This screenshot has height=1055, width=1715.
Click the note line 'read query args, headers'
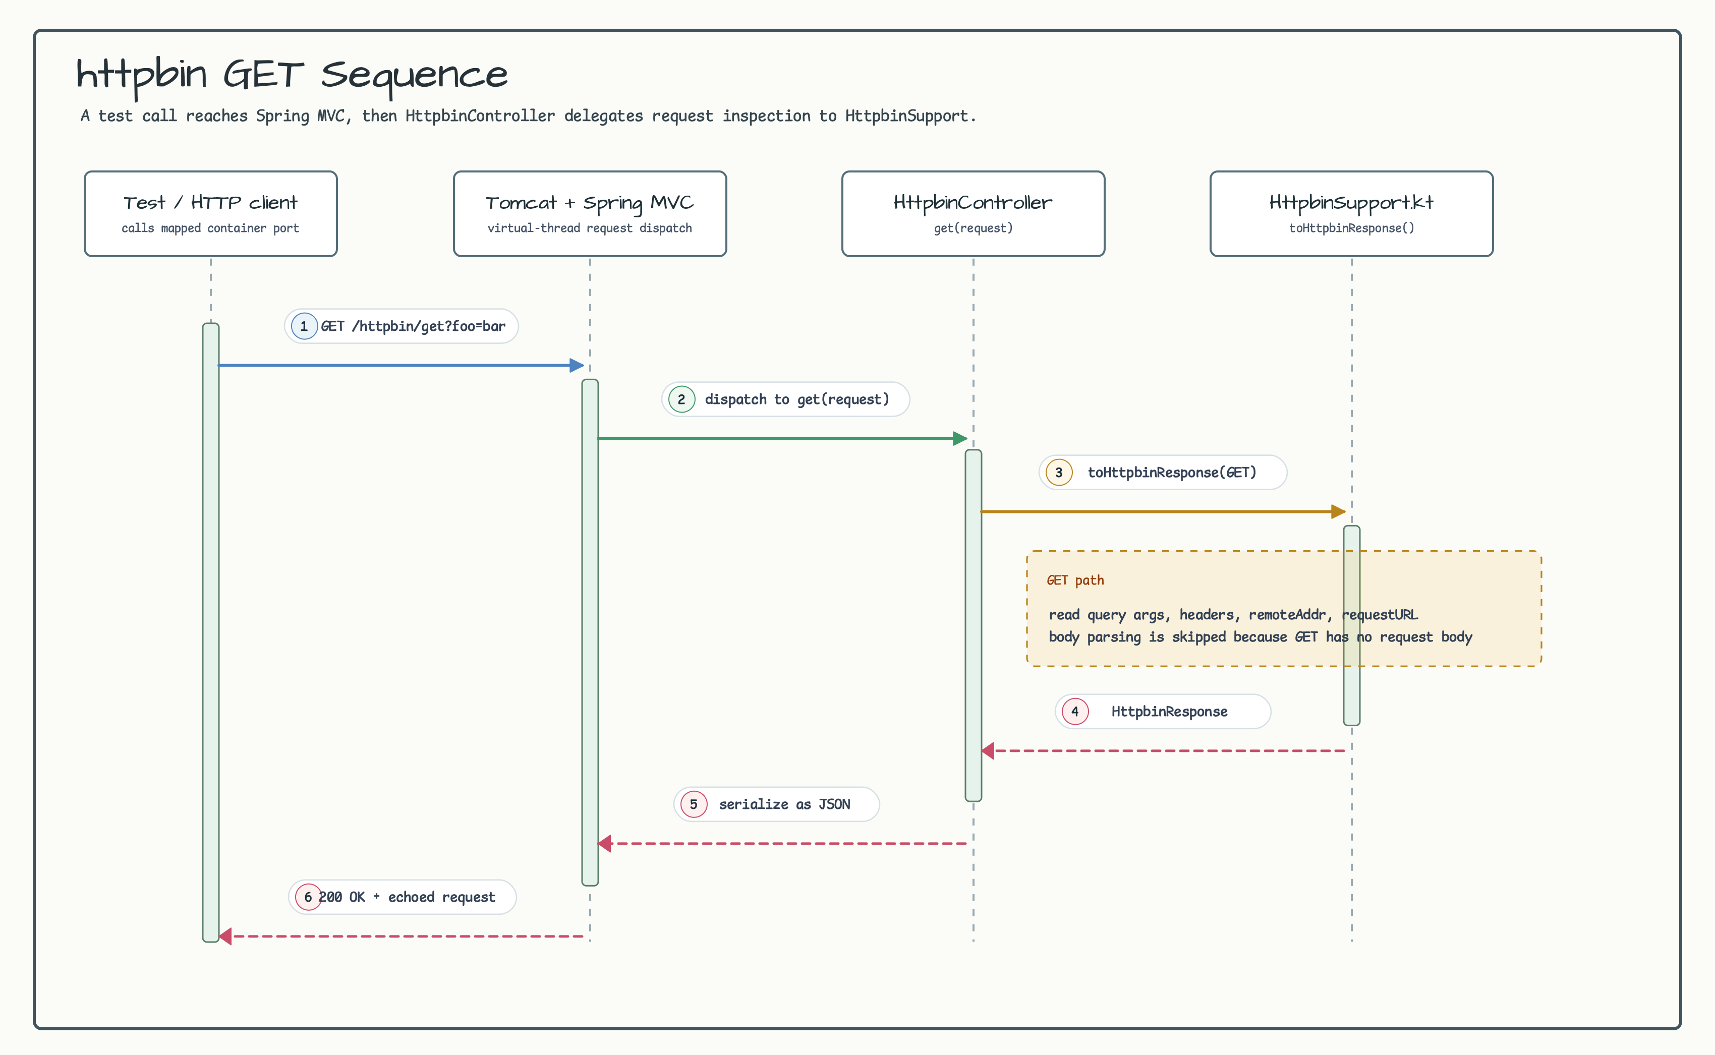click(x=1234, y=615)
